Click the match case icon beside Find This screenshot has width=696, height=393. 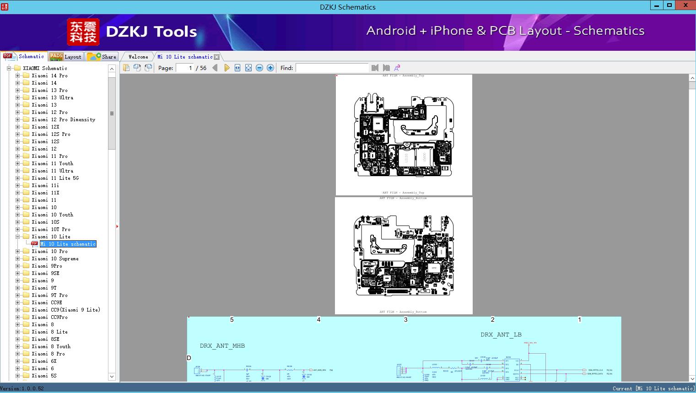[397, 68]
